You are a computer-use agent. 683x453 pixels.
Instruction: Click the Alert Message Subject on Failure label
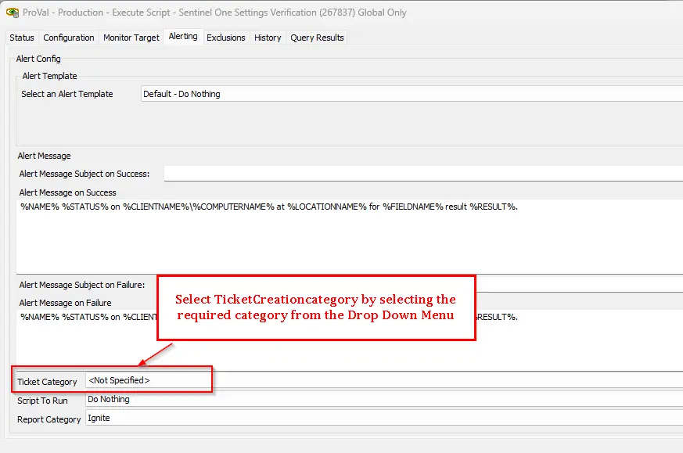(82, 285)
